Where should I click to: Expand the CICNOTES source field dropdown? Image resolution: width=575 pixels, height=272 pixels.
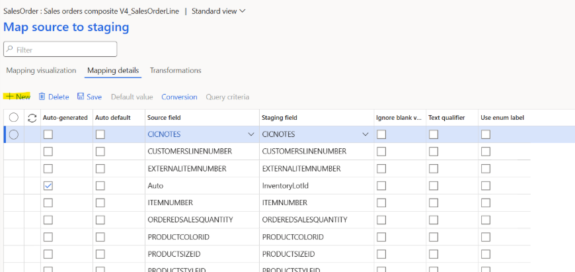click(251, 135)
